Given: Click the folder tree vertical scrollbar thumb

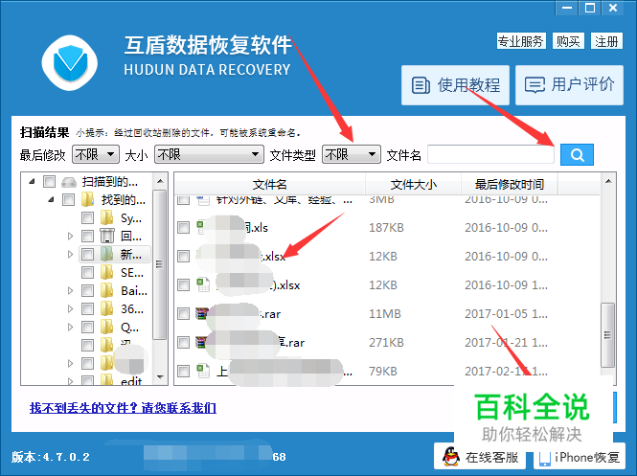Looking at the screenshot, I should pos(160,264).
